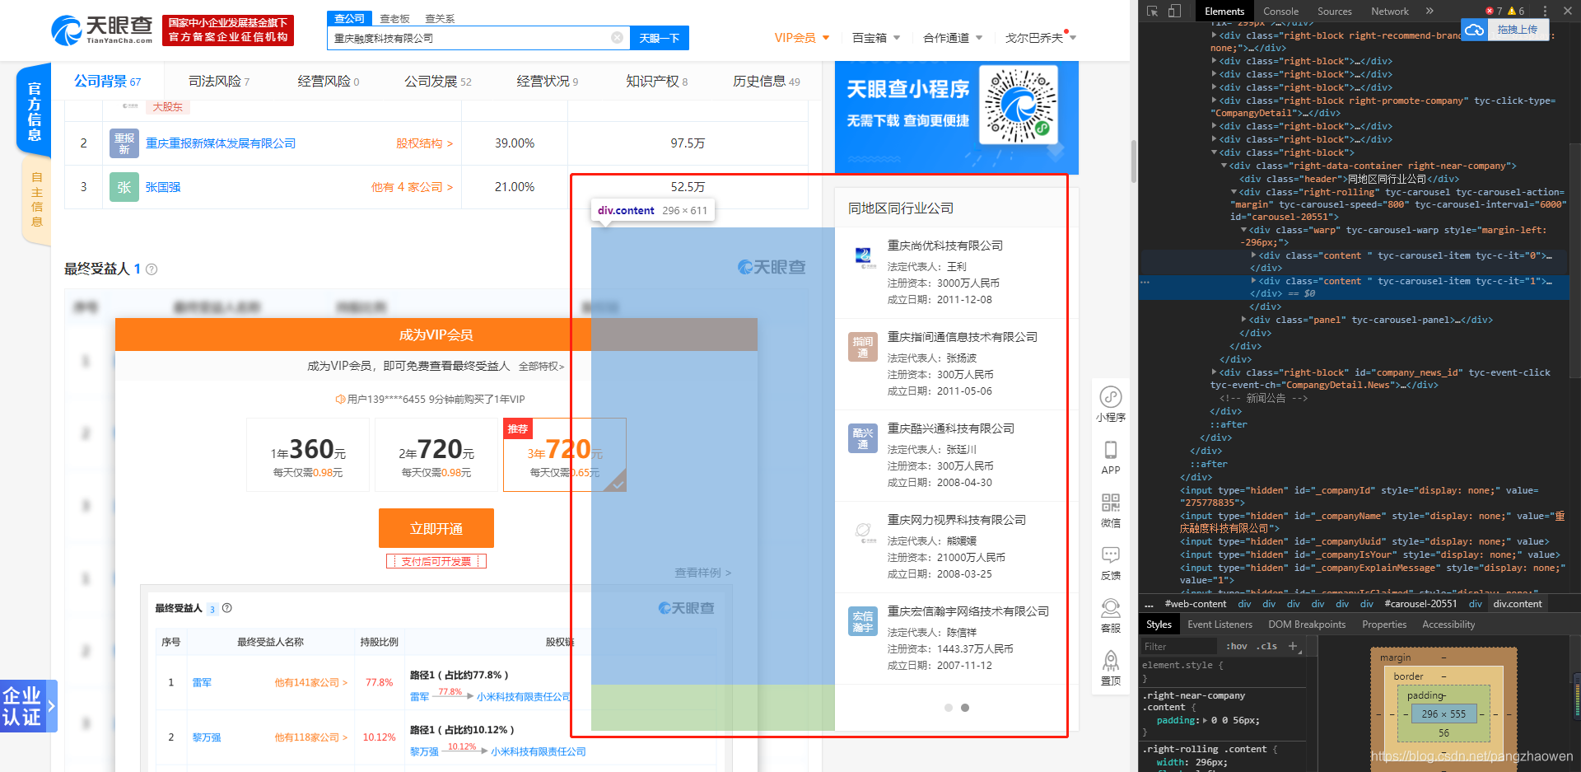Open the 客服 customer service icon

[x=1111, y=612]
